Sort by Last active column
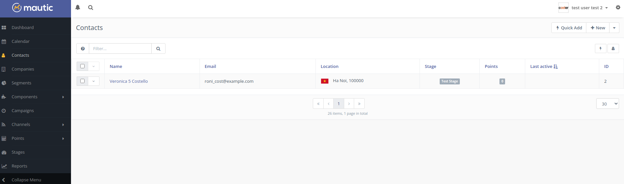 544,66
